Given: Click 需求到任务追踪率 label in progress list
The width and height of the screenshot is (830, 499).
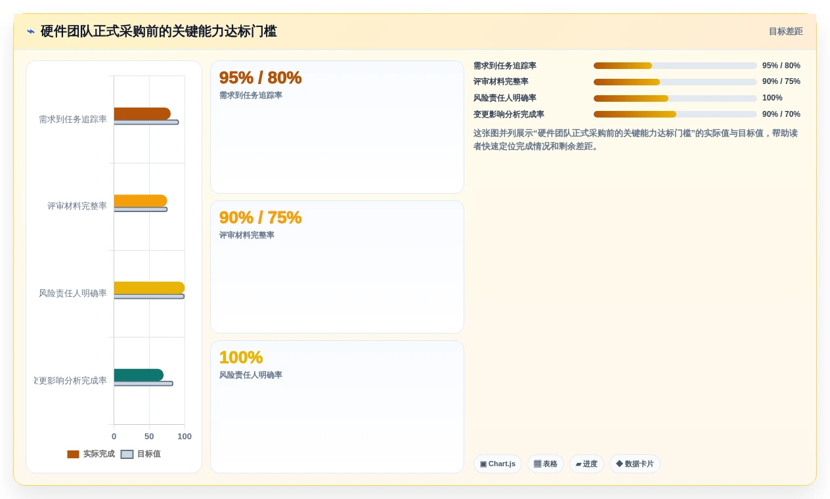Looking at the screenshot, I should point(505,66).
